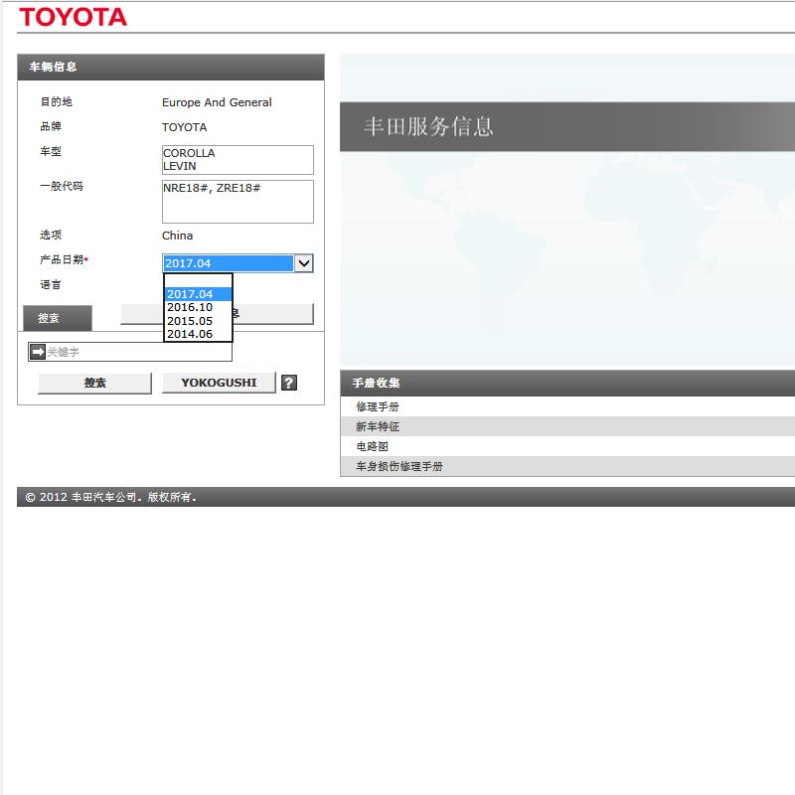Click the COROLLA LEVIN model box

point(238,160)
